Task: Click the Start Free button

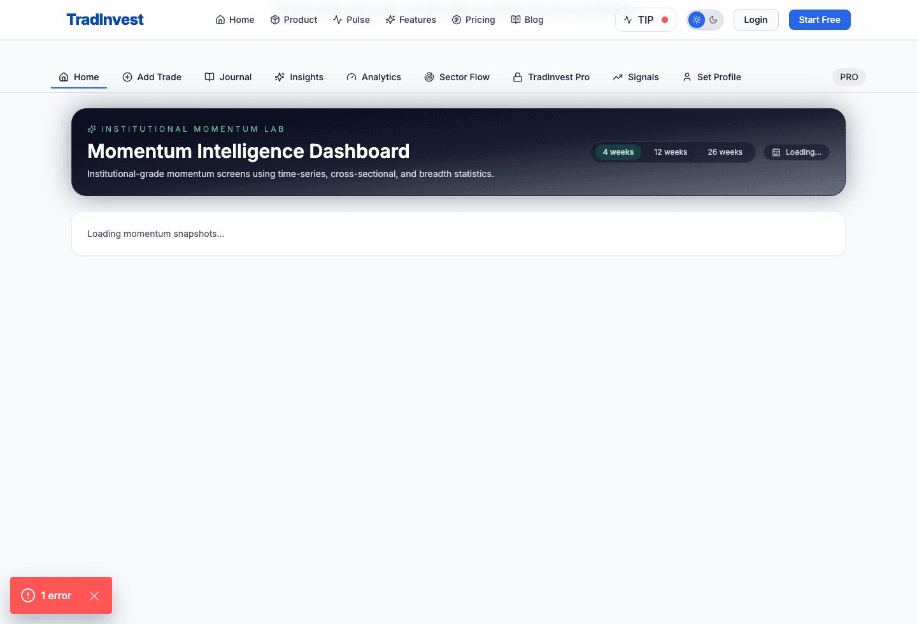Action: (x=820, y=20)
